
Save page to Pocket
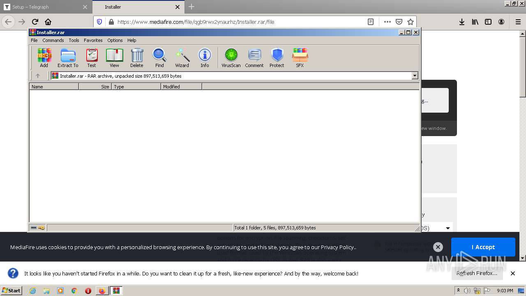(399, 22)
